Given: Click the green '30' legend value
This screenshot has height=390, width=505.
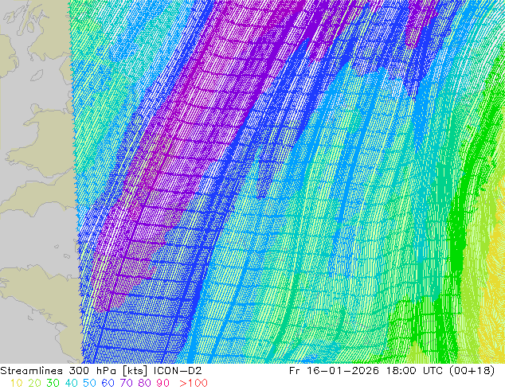Looking at the screenshot, I should [53, 383].
